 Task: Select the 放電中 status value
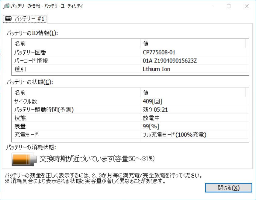(151, 118)
